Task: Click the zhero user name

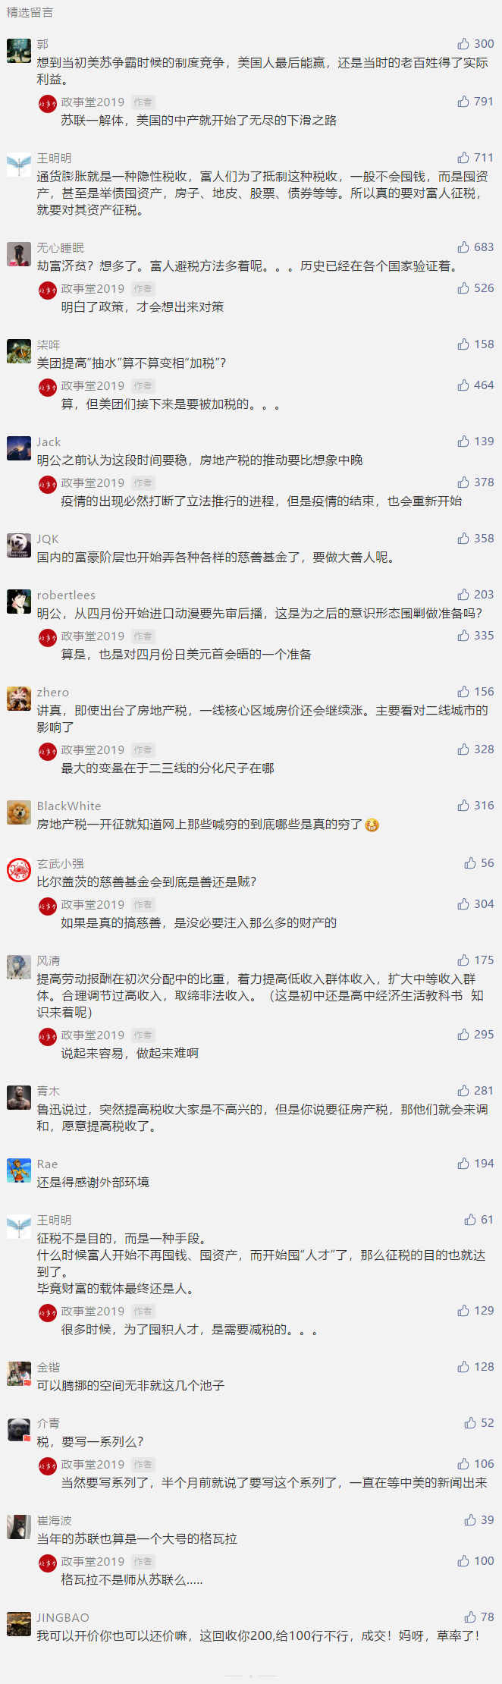Action: [x=53, y=693]
